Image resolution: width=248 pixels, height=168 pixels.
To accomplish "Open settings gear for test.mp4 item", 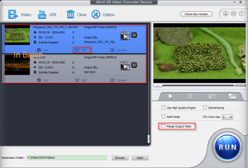I will point(134,65).
